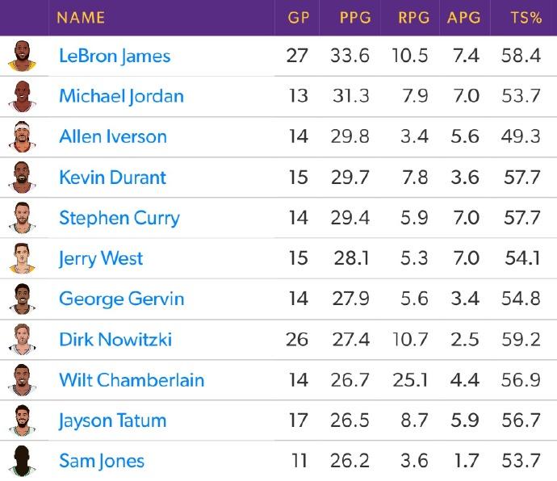
Task: Sort by the GP column header
Action: click(x=299, y=17)
